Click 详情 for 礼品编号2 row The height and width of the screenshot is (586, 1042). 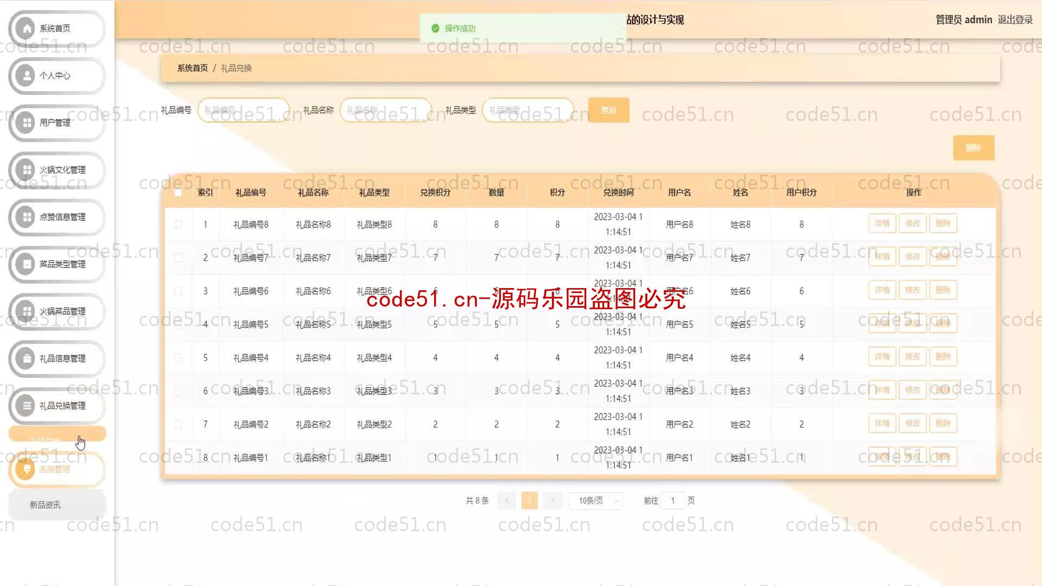click(882, 424)
